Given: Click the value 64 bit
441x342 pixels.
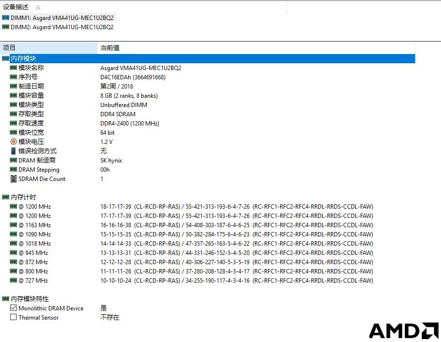Looking at the screenshot, I should pos(107,132).
